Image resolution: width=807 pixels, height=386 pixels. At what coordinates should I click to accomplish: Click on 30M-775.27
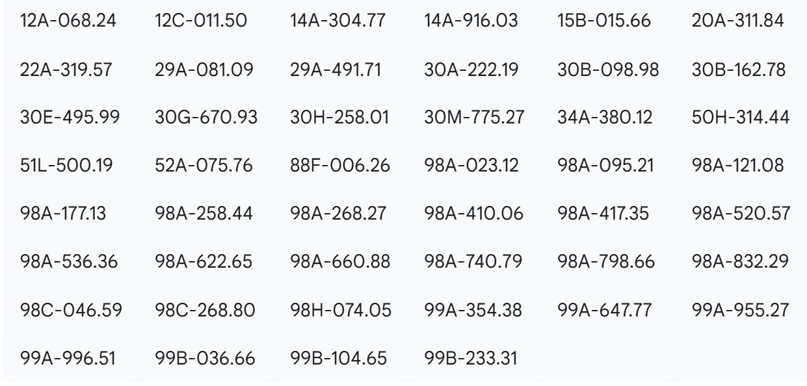473,118
